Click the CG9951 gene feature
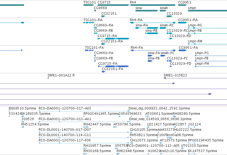Image resolution: width=227 pixels, height=155 pixels. coord(182,5)
